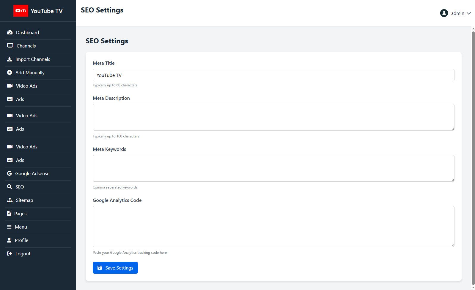This screenshot has height=290, width=475.
Task: Focus the Meta Keywords text area
Action: tap(273, 168)
